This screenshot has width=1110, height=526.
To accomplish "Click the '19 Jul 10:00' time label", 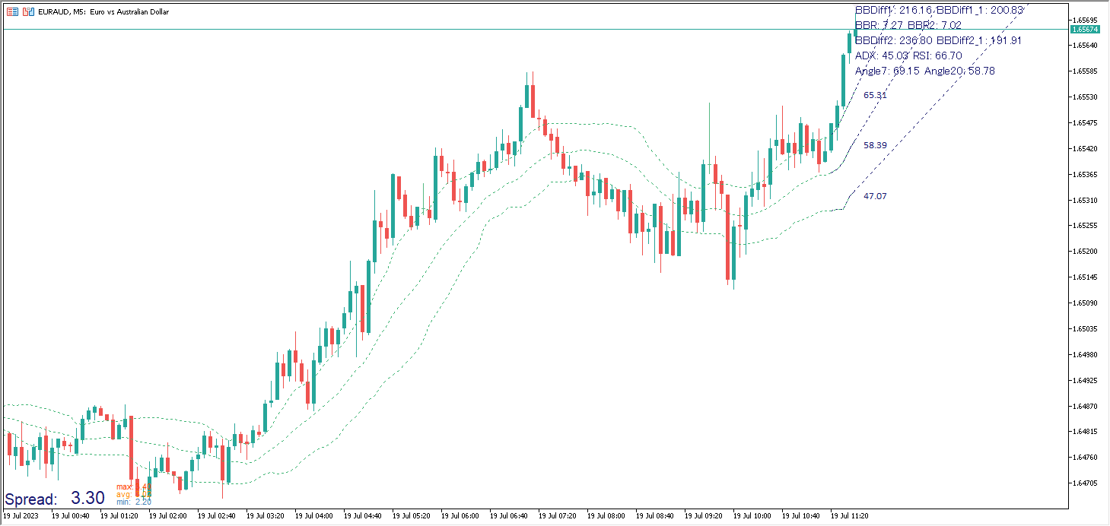I will point(752,515).
